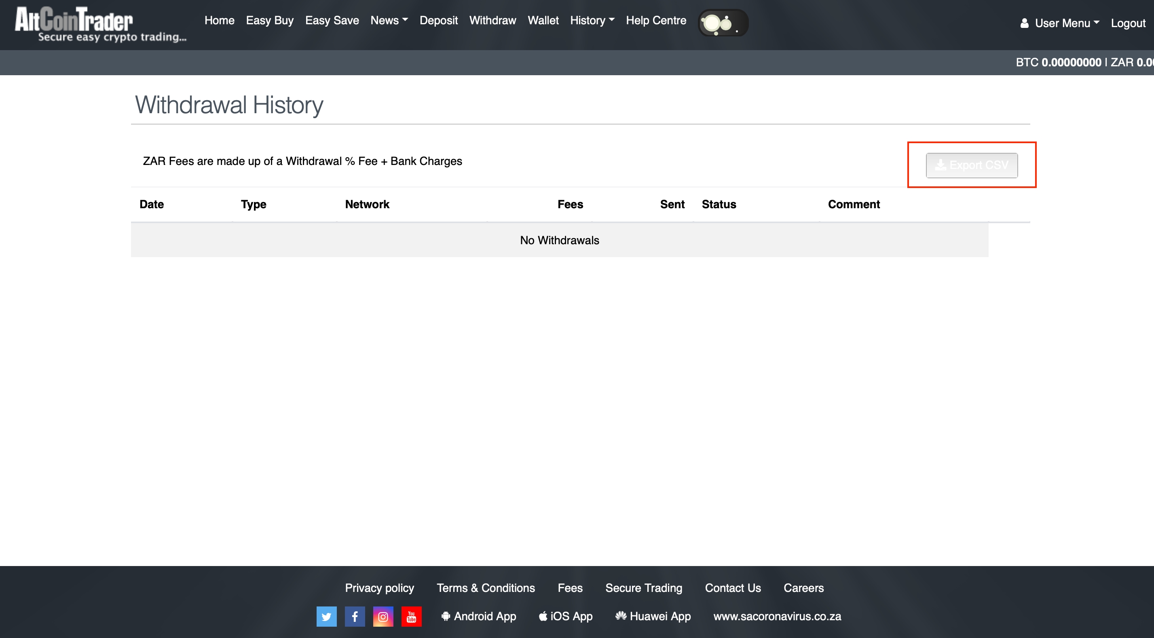This screenshot has width=1154, height=638.
Task: Open the User Menu dropdown
Action: pyautogui.click(x=1066, y=23)
